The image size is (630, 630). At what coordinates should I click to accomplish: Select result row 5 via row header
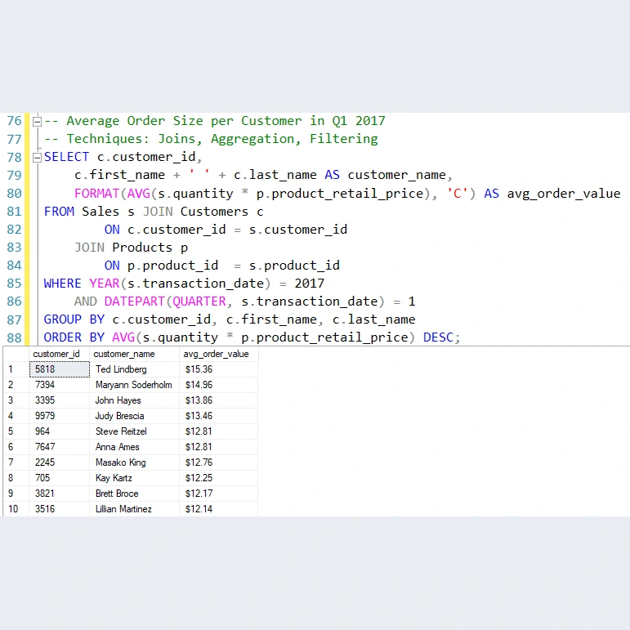(x=16, y=431)
